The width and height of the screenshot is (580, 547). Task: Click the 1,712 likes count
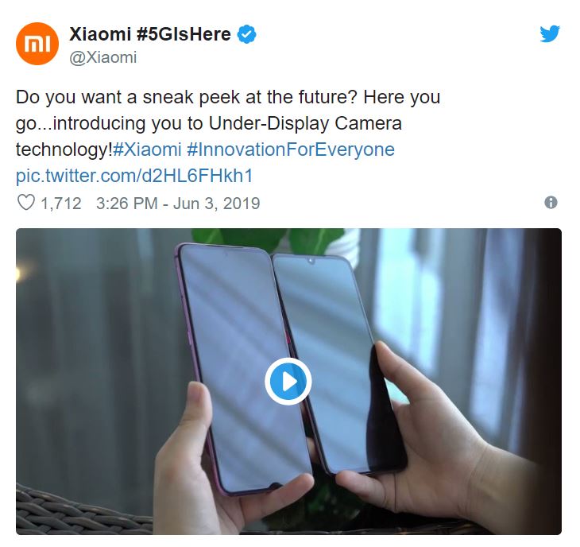(x=61, y=204)
